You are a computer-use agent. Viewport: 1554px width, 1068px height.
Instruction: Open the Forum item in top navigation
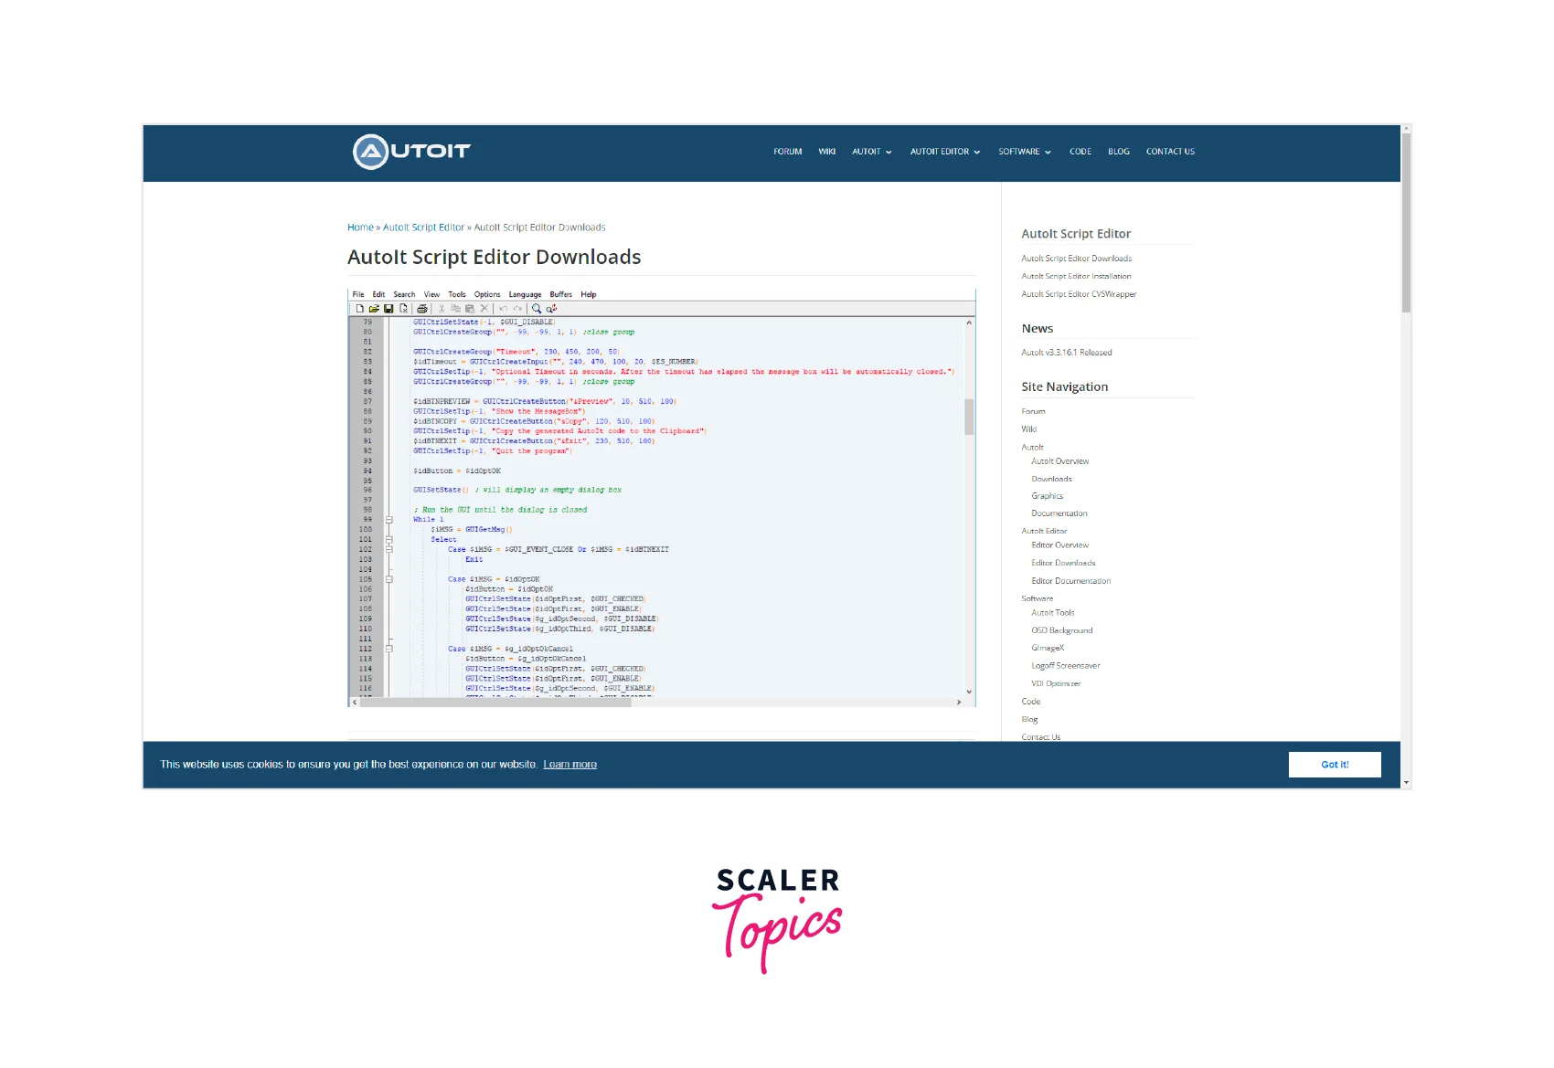(787, 152)
